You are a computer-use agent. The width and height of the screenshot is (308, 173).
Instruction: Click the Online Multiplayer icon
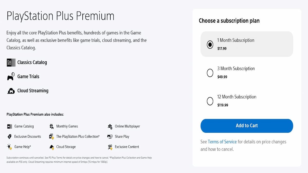(x=110, y=126)
